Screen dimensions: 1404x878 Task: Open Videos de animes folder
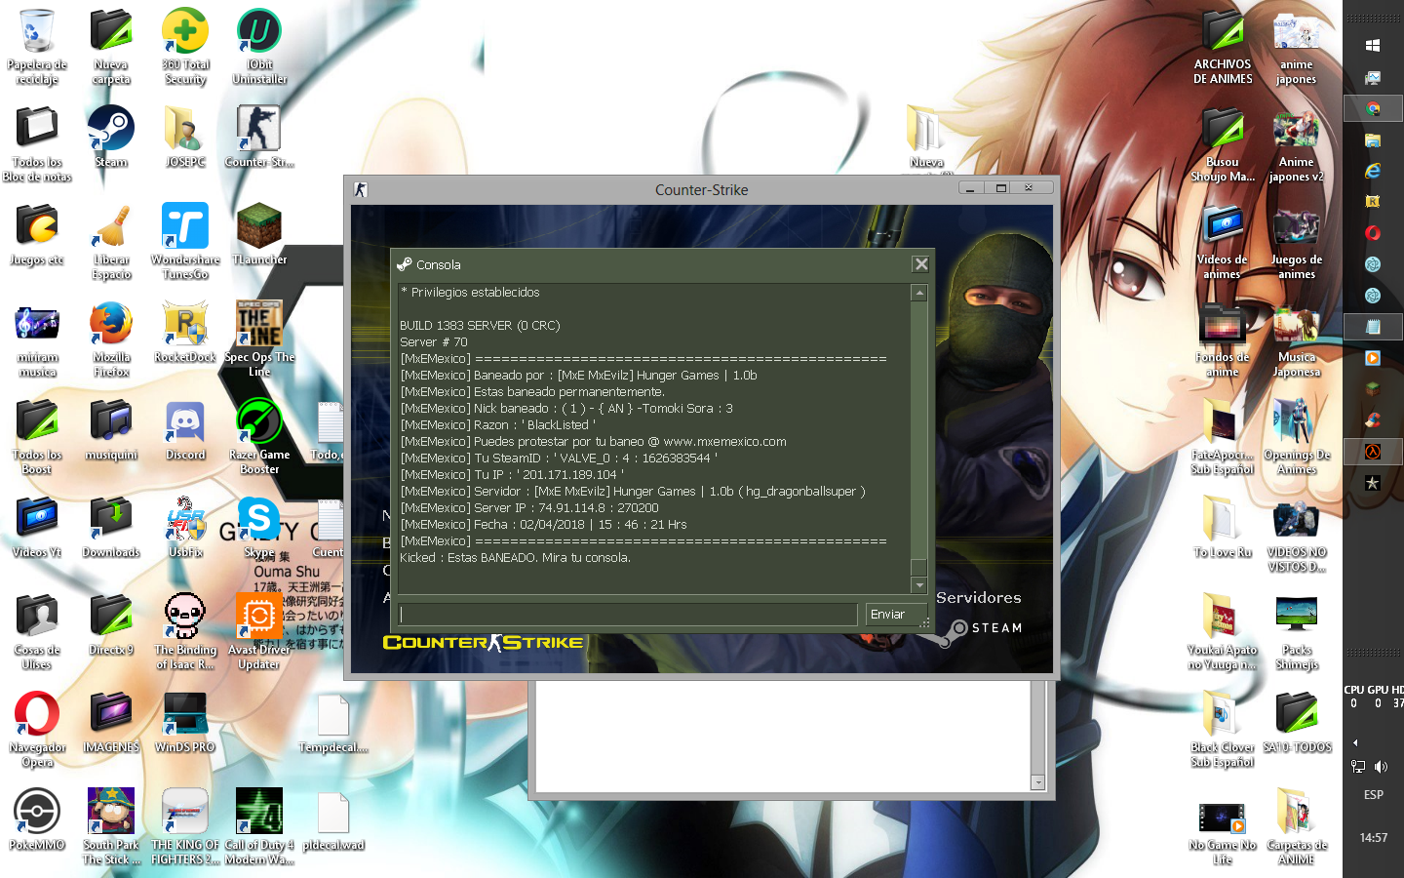click(x=1223, y=241)
